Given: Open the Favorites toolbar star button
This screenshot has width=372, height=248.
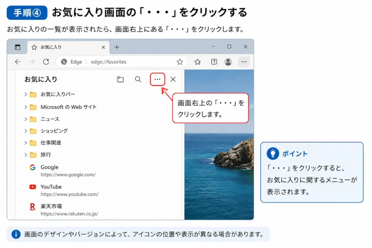Looking at the screenshot, I should 197,62.
